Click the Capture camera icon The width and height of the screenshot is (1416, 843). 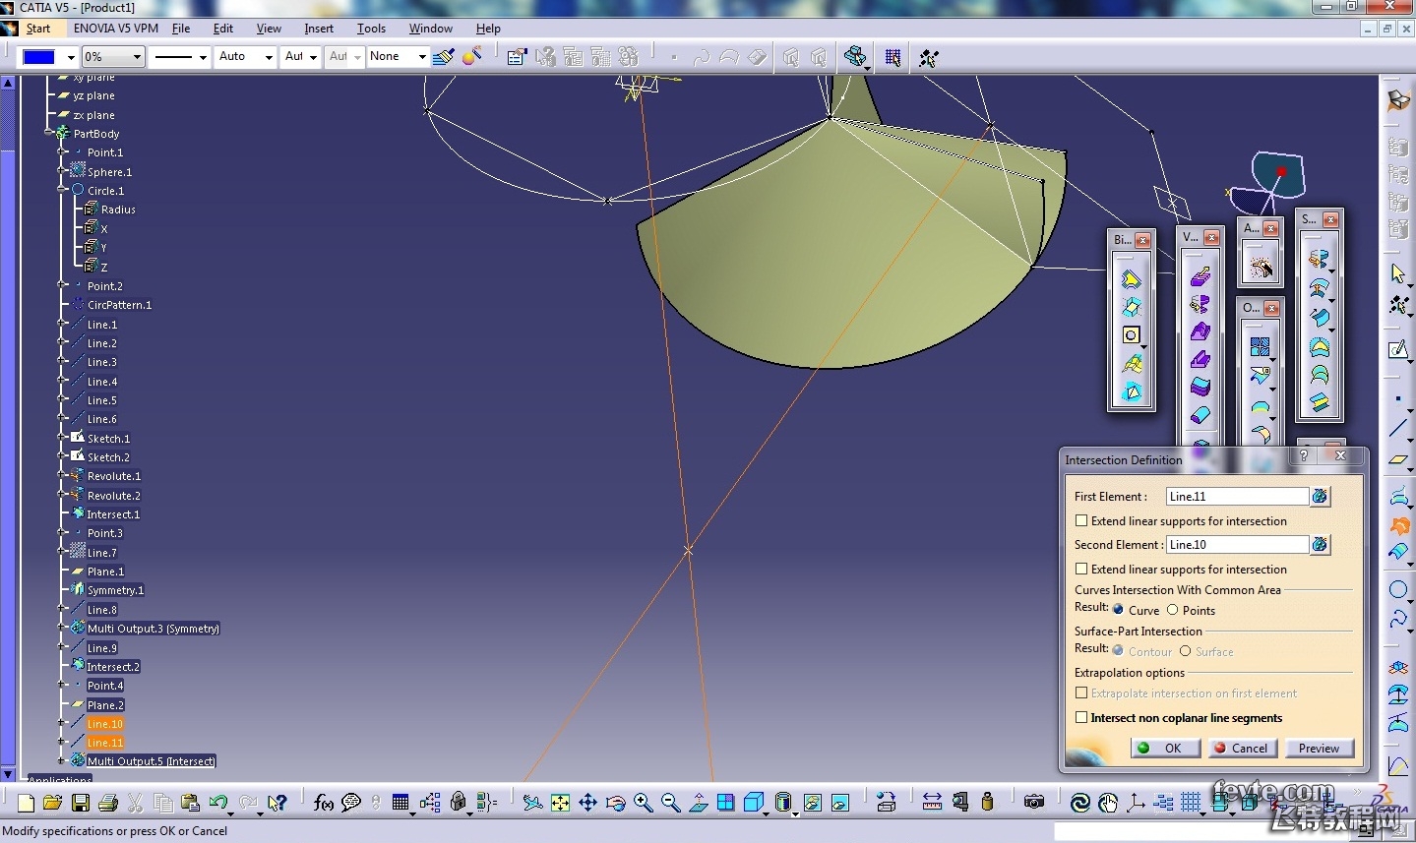point(1033,803)
